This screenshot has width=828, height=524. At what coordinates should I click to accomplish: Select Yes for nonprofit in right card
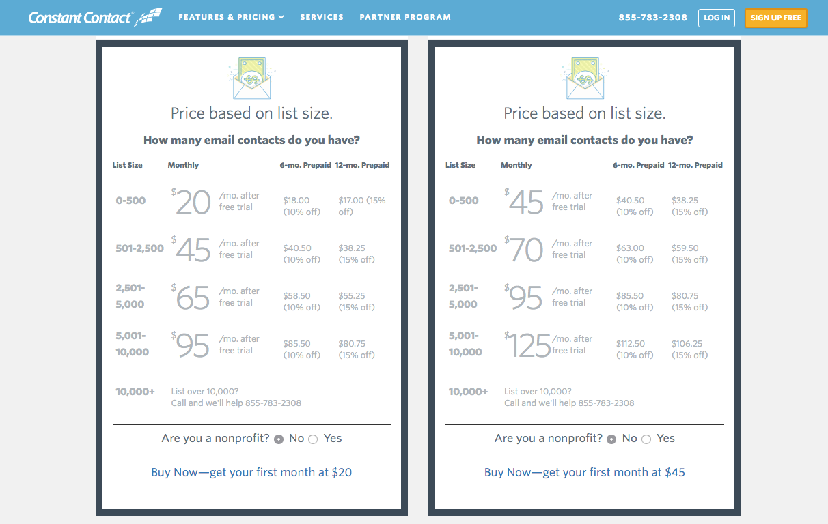click(646, 439)
